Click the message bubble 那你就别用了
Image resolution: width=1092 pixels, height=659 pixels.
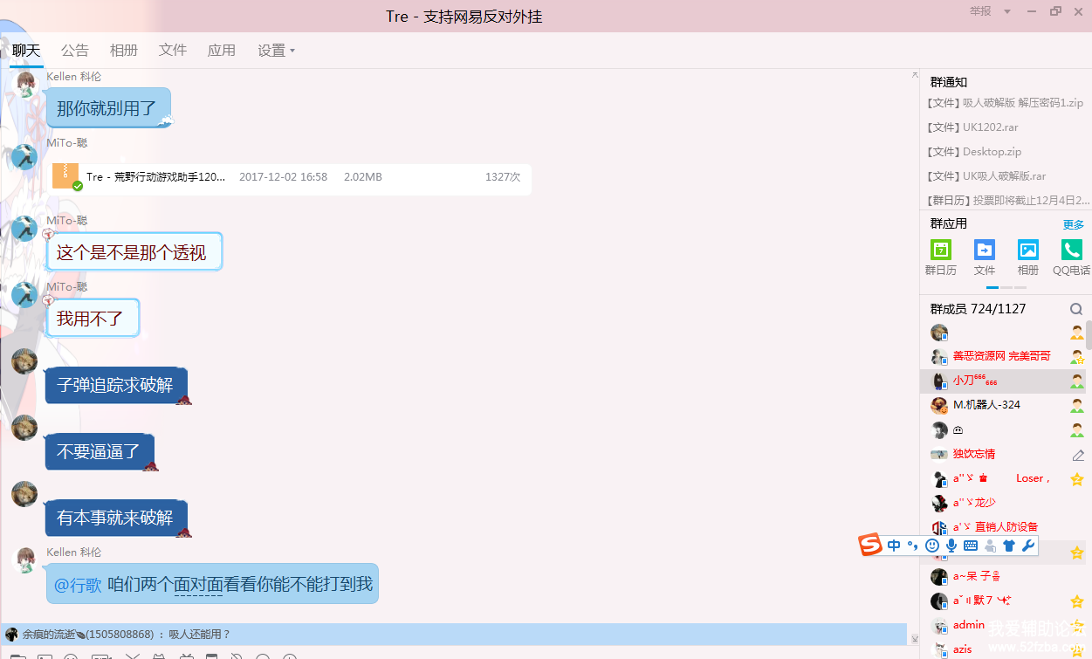(108, 108)
